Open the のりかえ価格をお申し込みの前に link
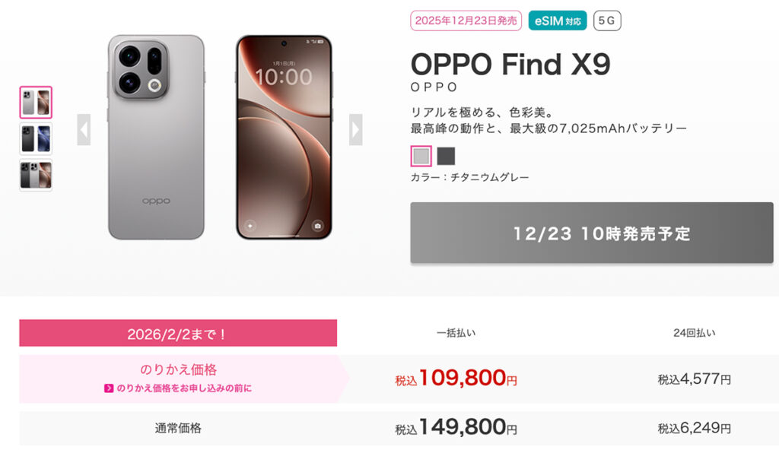Screen dimensions: 779x450 pos(184,388)
